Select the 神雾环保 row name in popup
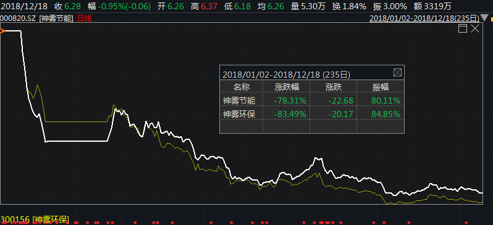The image size is (493, 225). tap(239, 114)
